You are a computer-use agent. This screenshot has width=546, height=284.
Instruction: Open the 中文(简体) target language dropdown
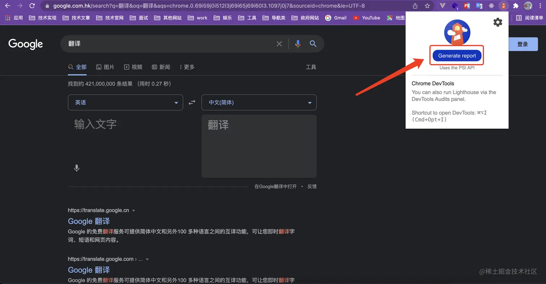click(259, 102)
